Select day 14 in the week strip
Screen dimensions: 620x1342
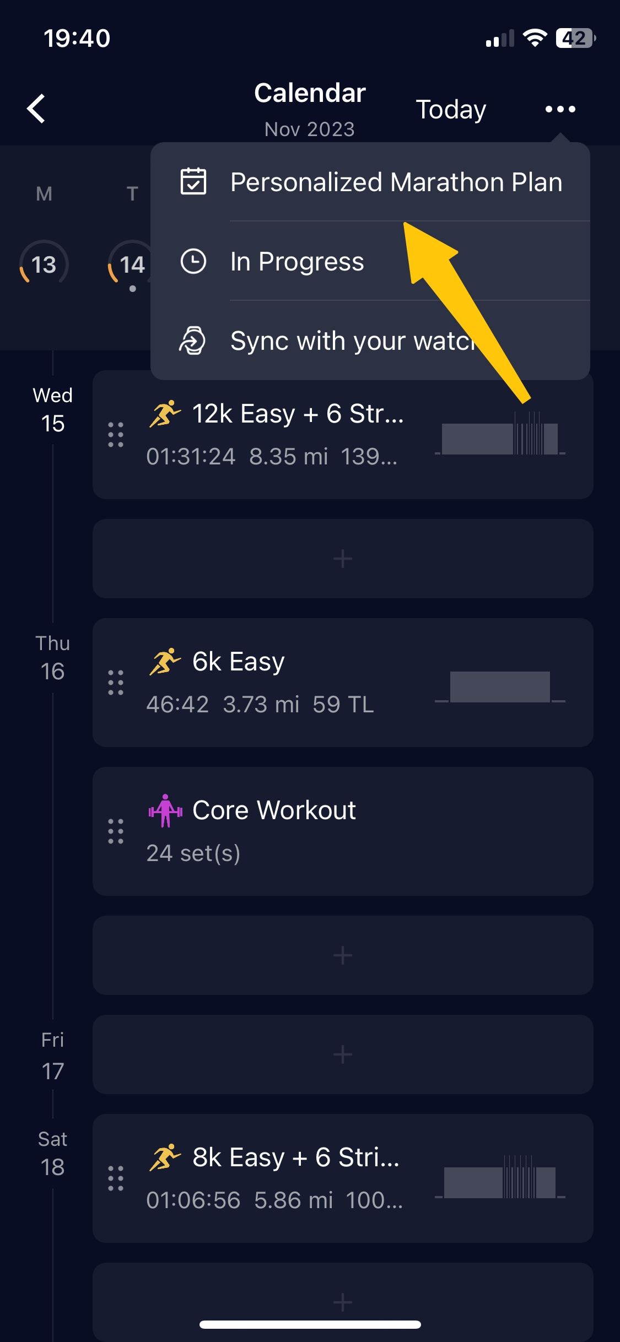(132, 264)
